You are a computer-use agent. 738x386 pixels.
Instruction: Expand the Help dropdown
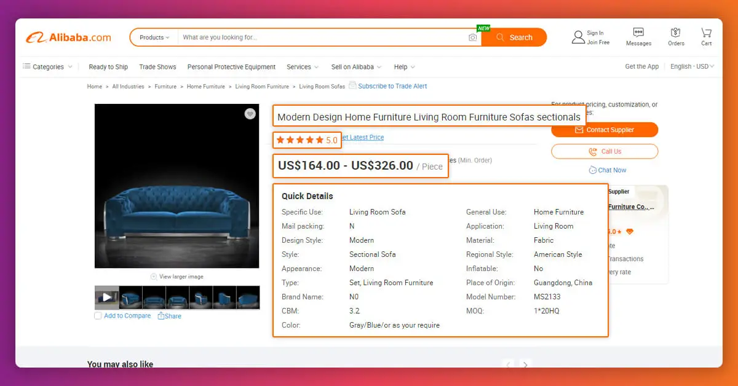click(405, 67)
